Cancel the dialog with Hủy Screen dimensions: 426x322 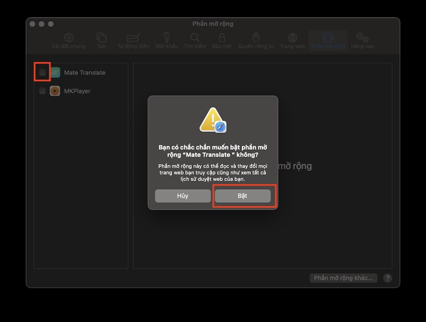pos(183,196)
